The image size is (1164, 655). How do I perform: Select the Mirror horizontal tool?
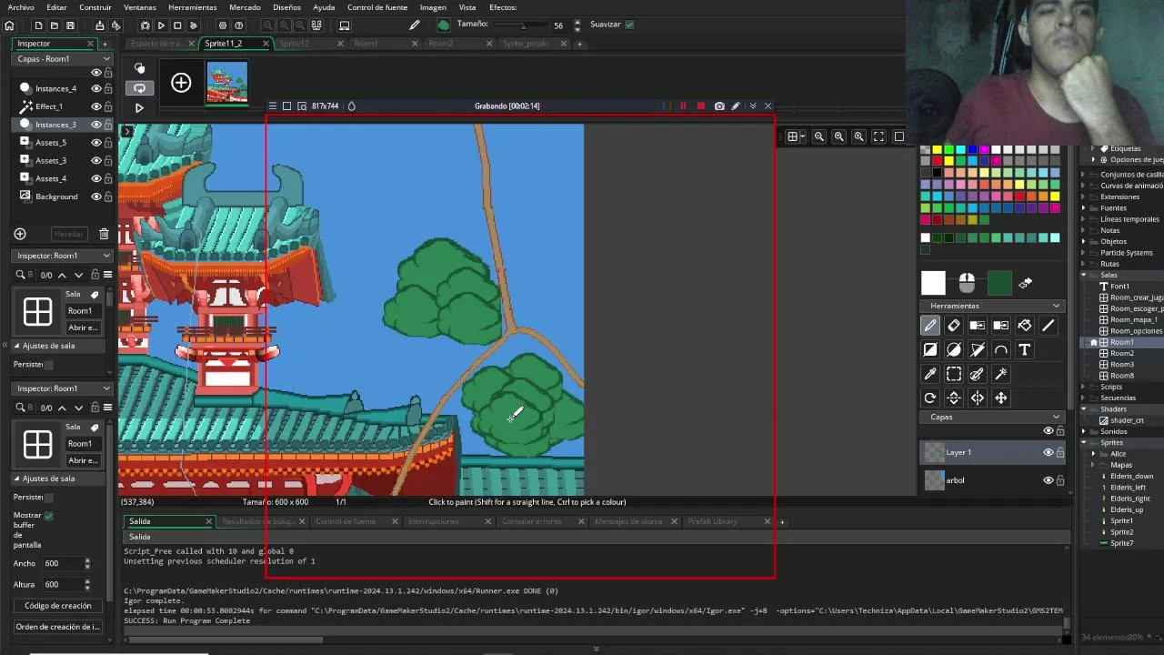click(978, 398)
